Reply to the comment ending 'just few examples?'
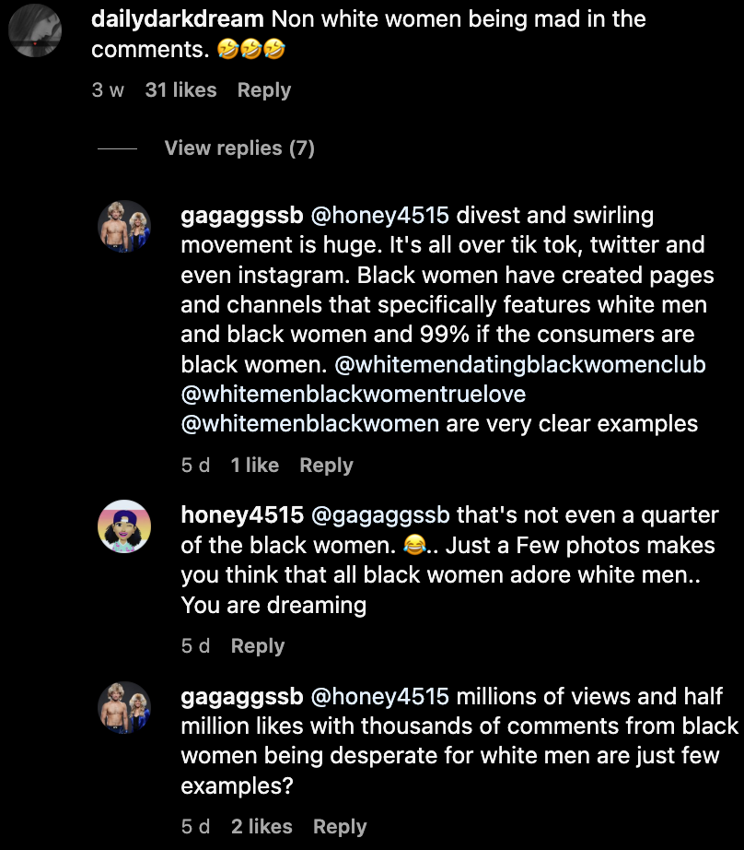The image size is (744, 850). pyautogui.click(x=340, y=827)
